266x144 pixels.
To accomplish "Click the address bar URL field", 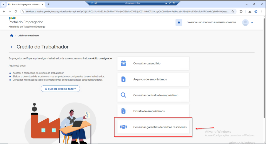I will [127, 11].
